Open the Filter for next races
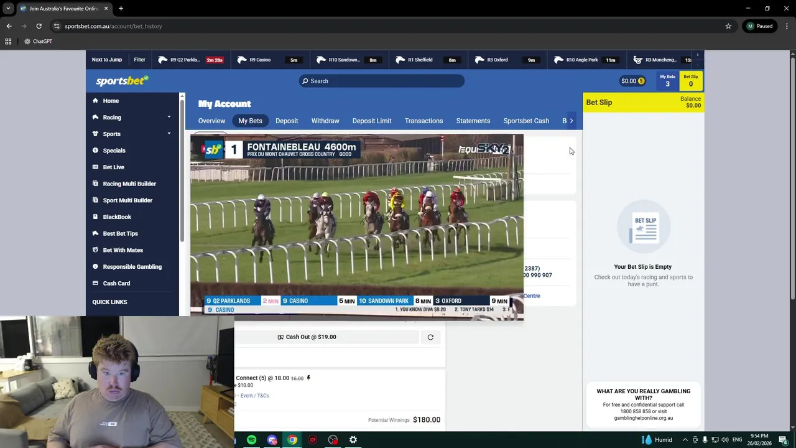The height and width of the screenshot is (448, 796). [x=139, y=60]
